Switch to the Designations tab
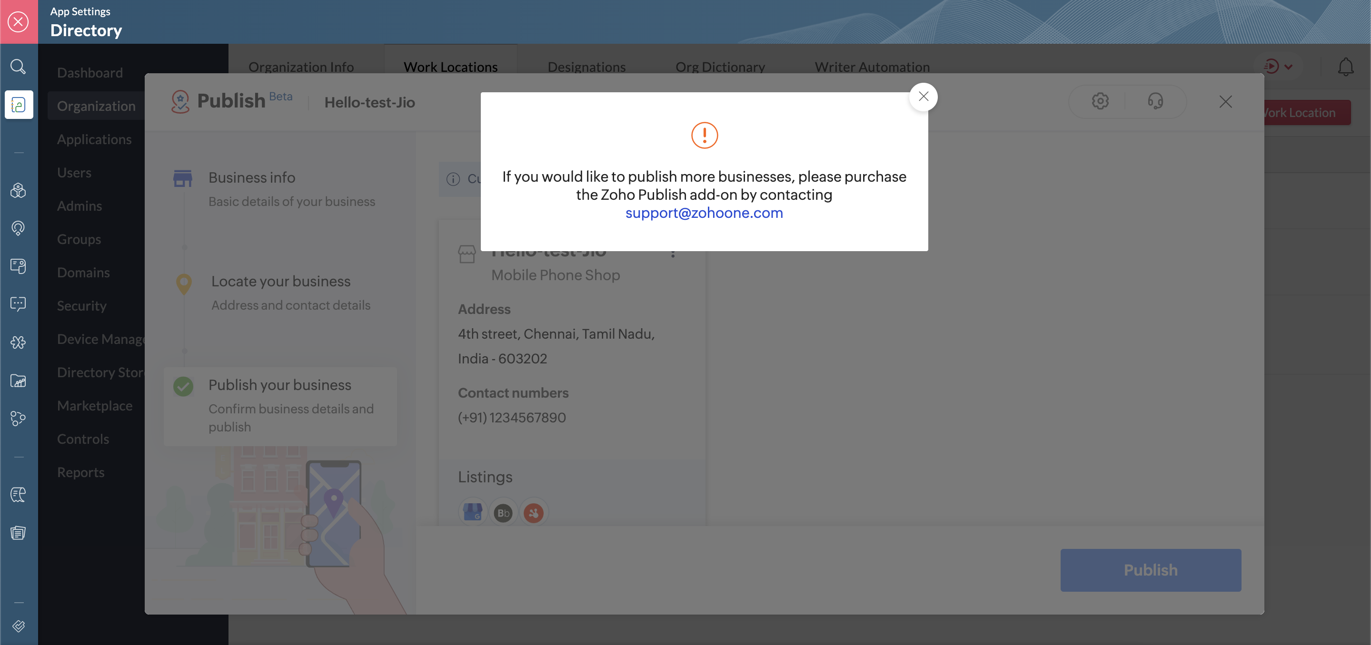 pos(586,67)
